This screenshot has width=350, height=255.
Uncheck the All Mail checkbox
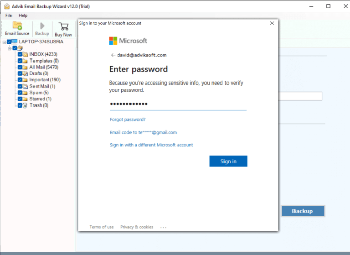click(20, 67)
